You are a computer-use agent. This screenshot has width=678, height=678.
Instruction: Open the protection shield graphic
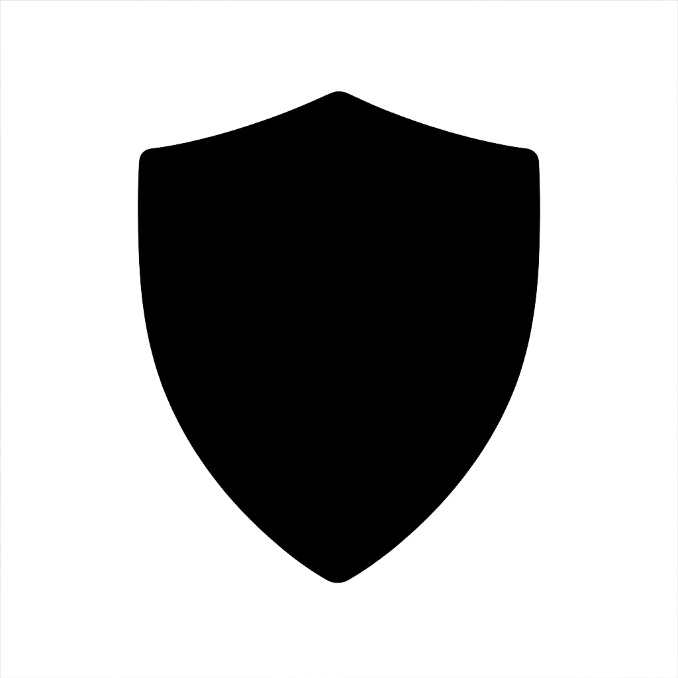pyautogui.click(x=338, y=337)
